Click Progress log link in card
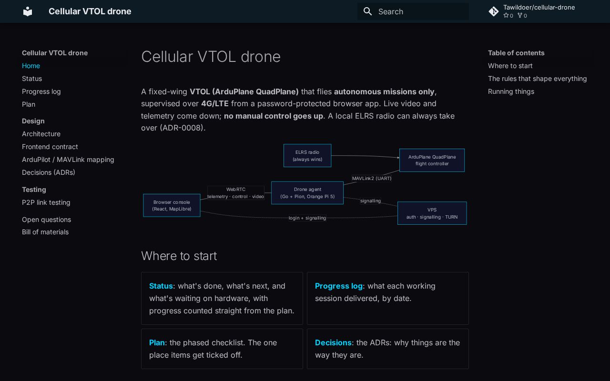610x381 pixels. click(339, 286)
